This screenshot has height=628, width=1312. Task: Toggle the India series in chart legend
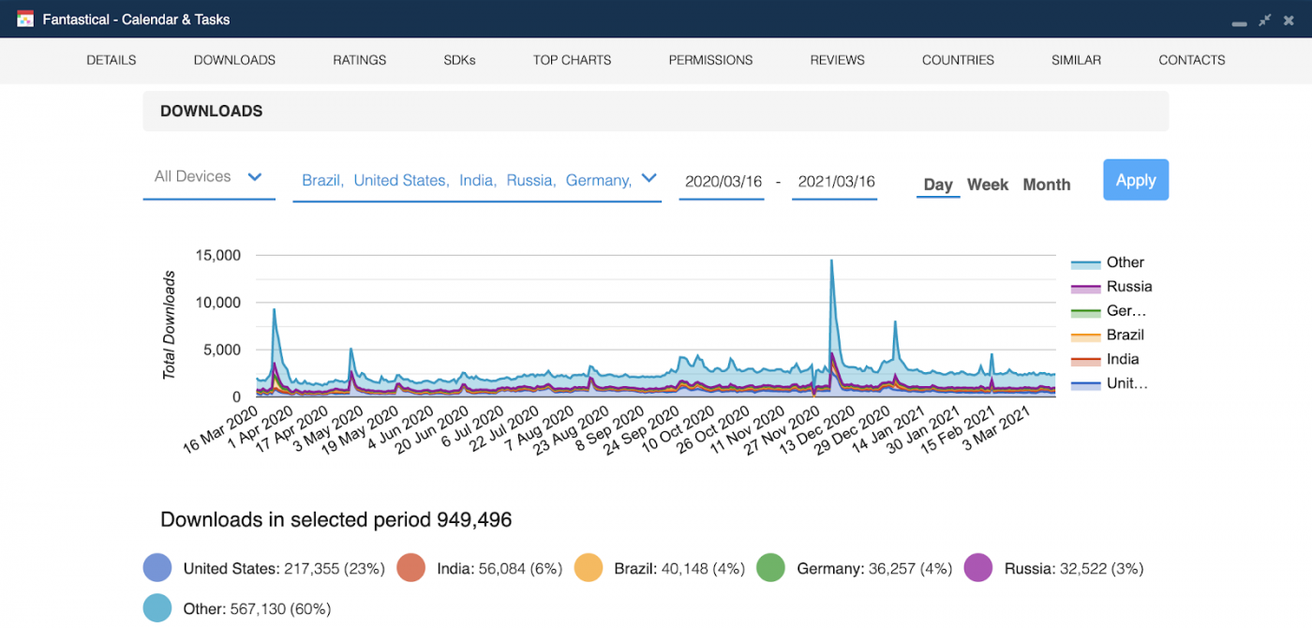pyautogui.click(x=1106, y=359)
